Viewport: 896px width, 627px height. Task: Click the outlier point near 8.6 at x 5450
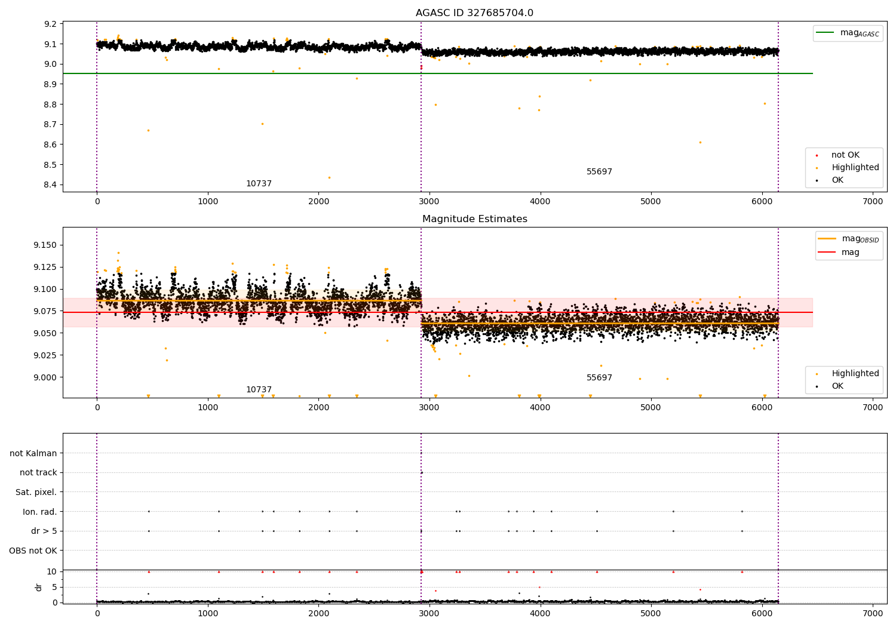point(700,142)
